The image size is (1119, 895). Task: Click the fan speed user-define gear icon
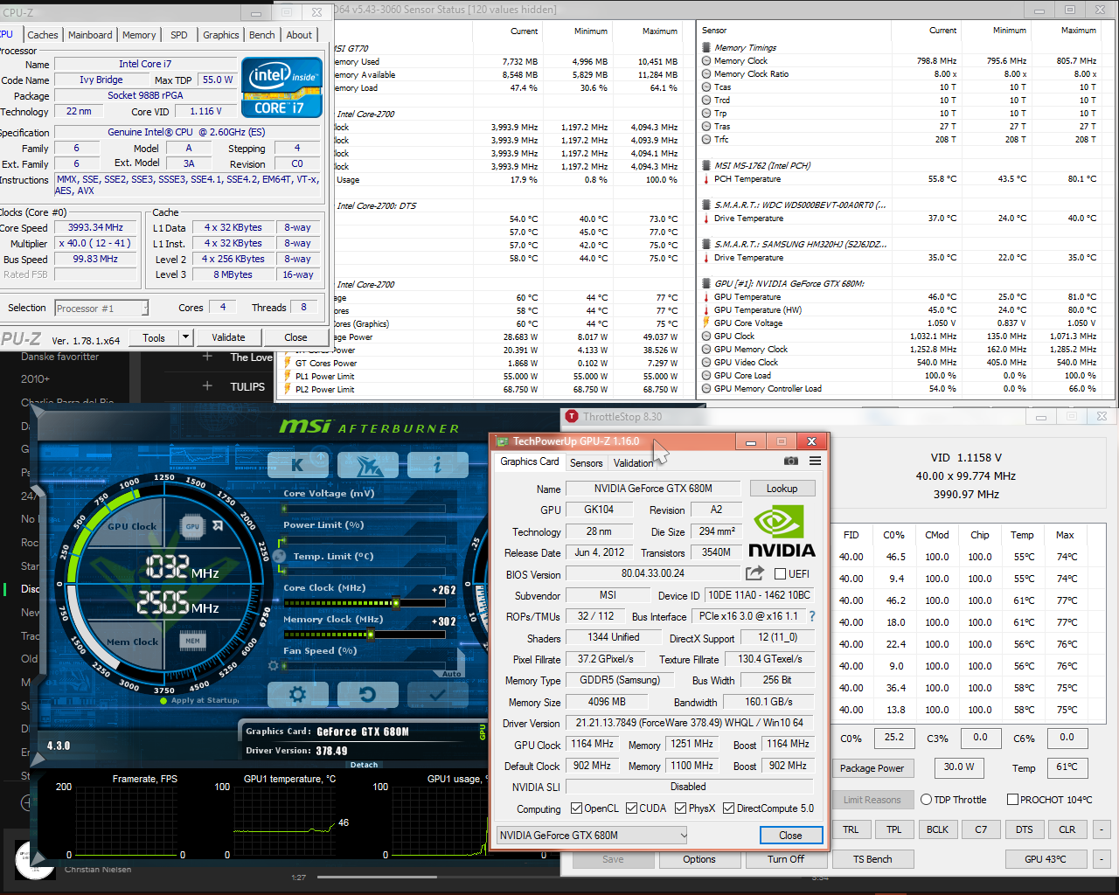click(x=274, y=665)
